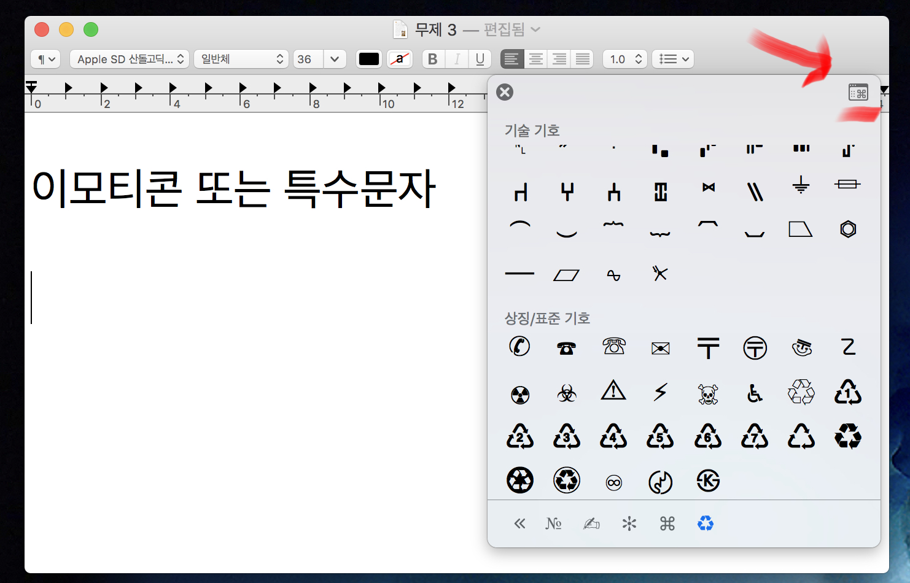Insert recycling symbol for type-3 plastics
The height and width of the screenshot is (583, 910).
point(566,436)
